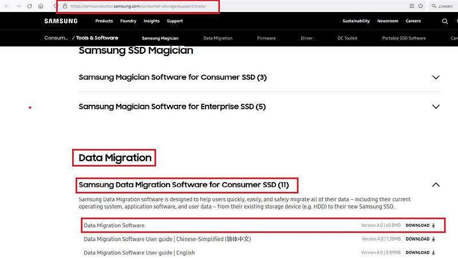Click the padlock icon in address bar
The height and width of the screenshot is (260, 458).
pyautogui.click(x=65, y=6)
